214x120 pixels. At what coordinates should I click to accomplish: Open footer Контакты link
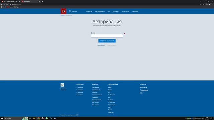(143, 87)
